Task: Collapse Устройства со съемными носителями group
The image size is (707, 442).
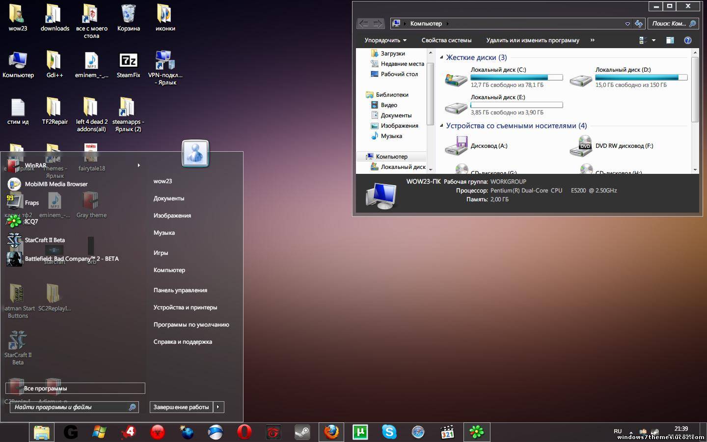Action: (x=441, y=126)
